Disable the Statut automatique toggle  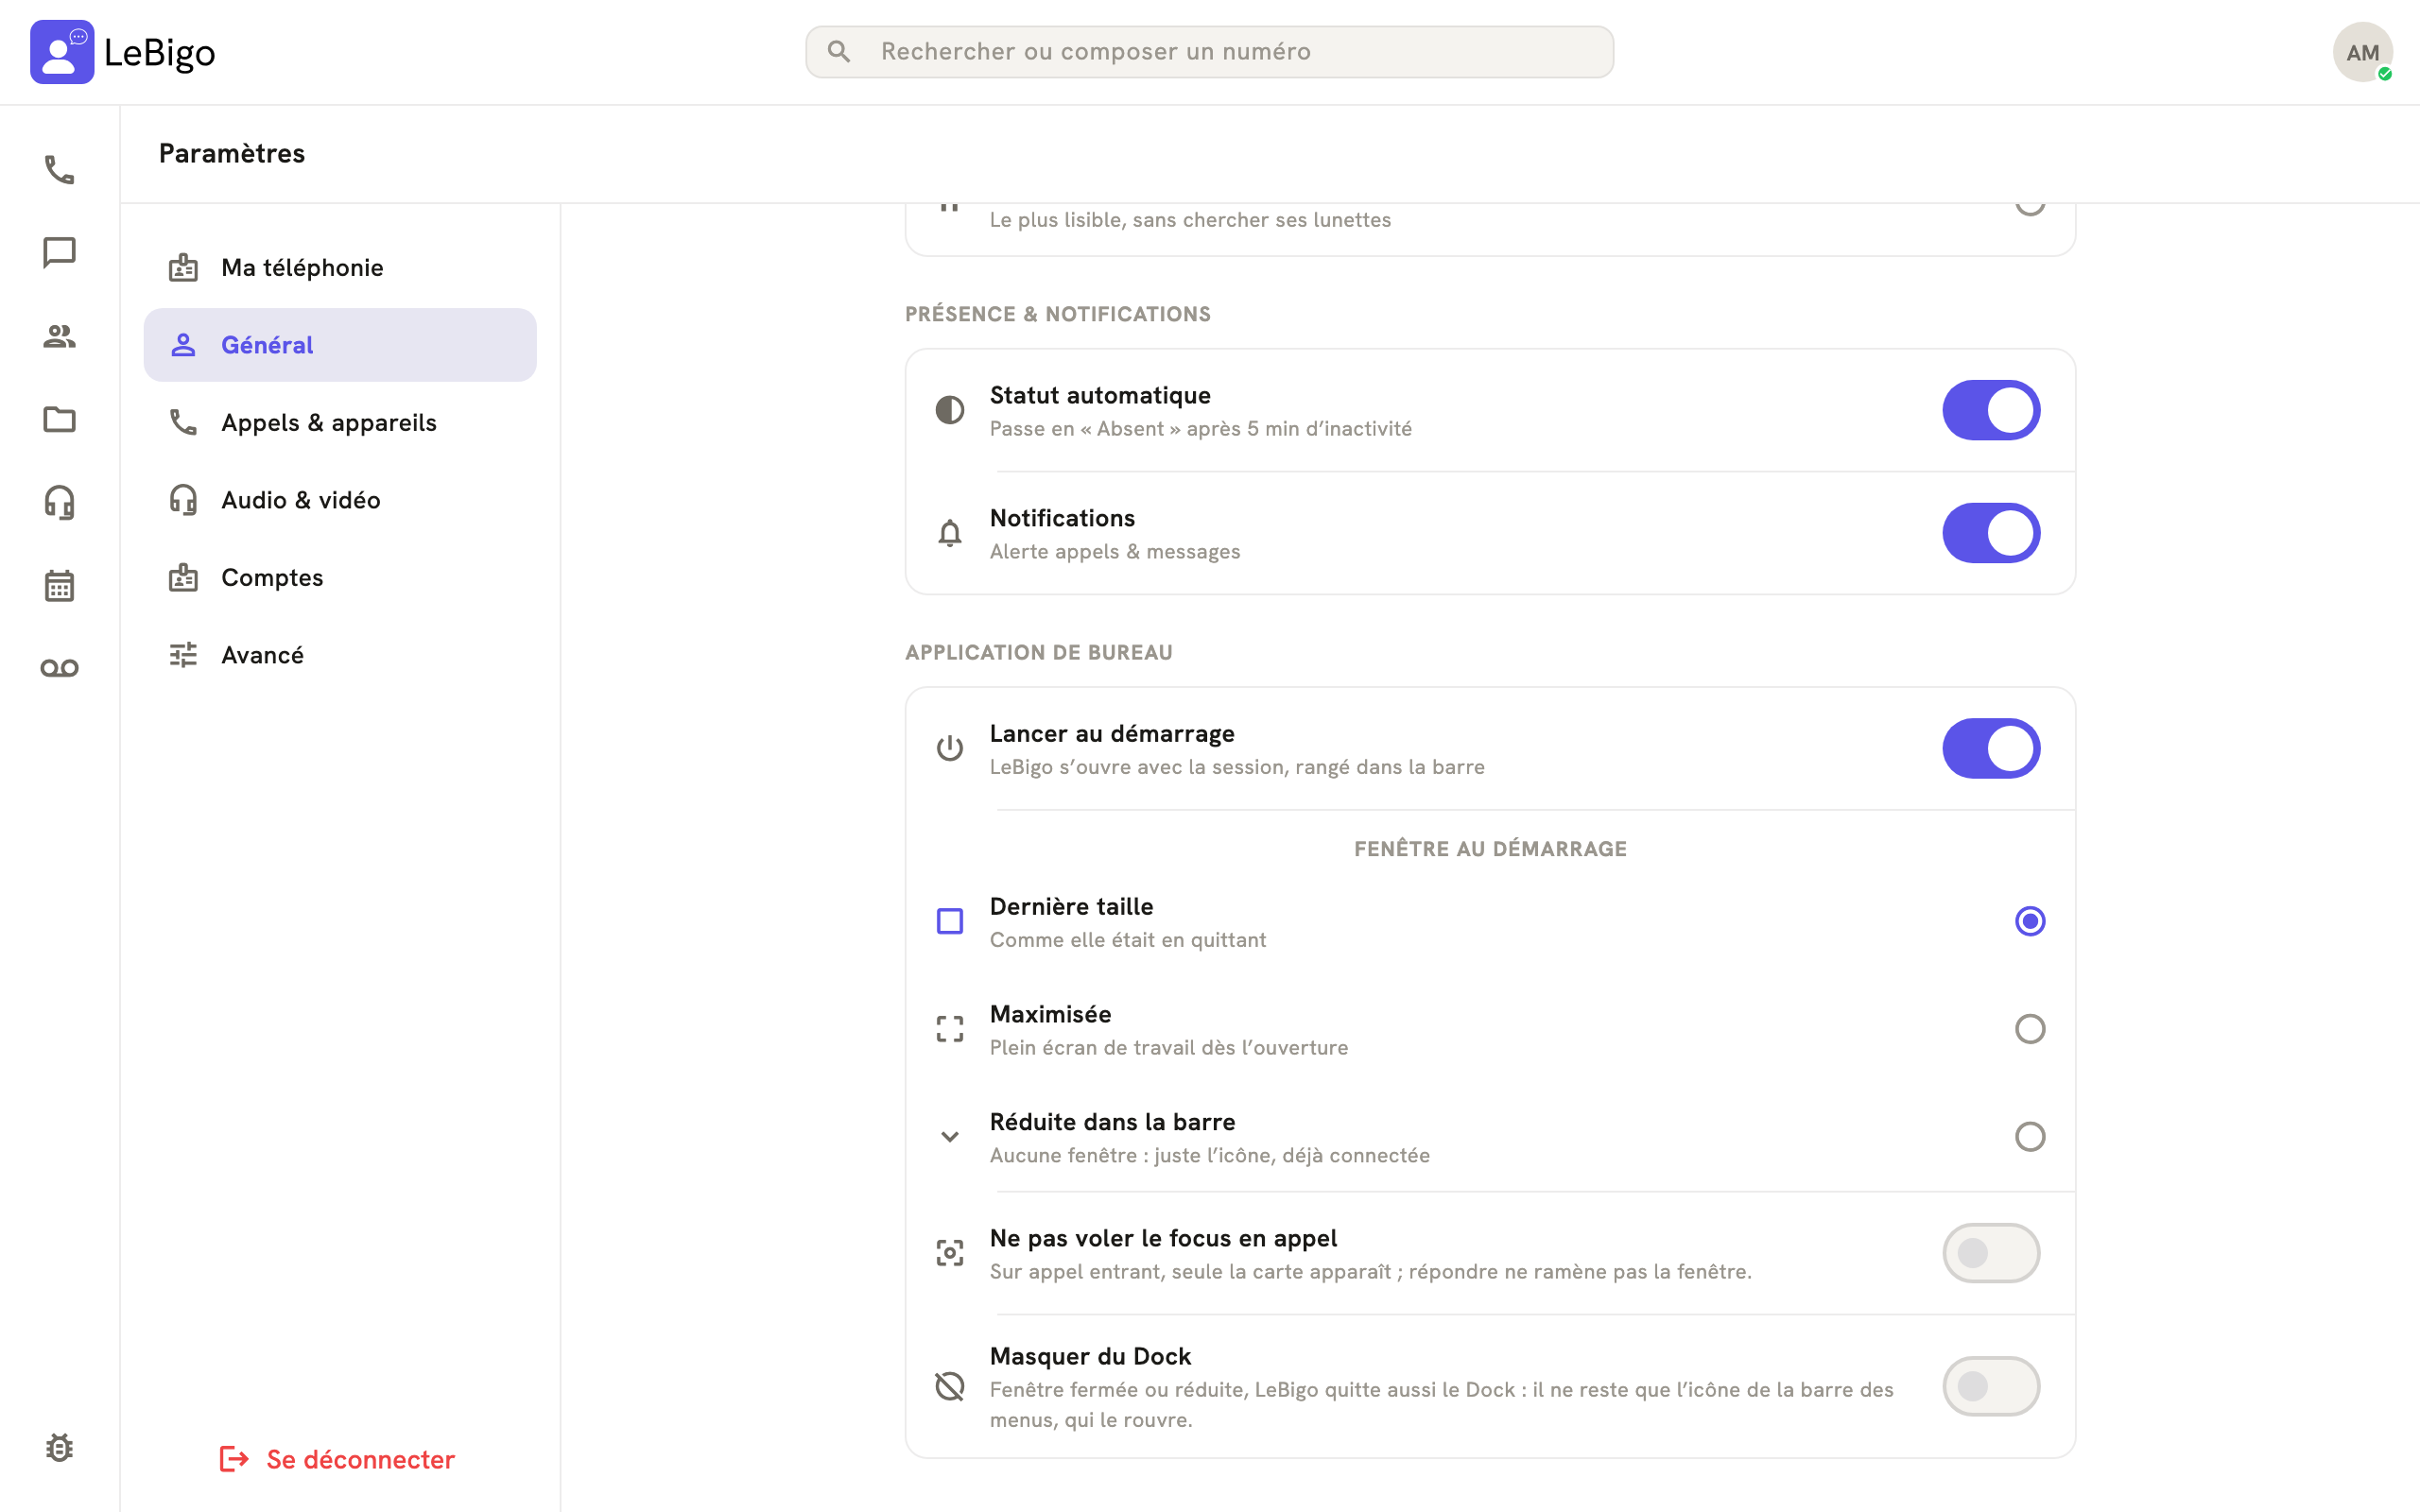[1991, 410]
